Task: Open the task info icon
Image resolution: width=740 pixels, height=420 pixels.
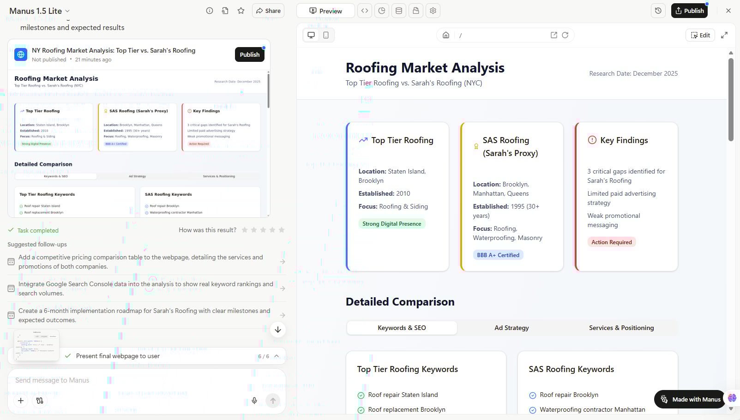Action: pyautogui.click(x=210, y=11)
